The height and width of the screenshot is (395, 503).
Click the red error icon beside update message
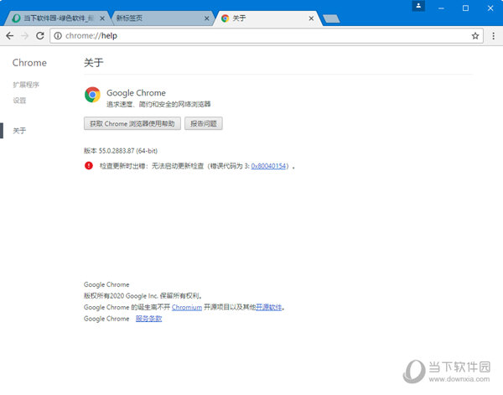89,166
